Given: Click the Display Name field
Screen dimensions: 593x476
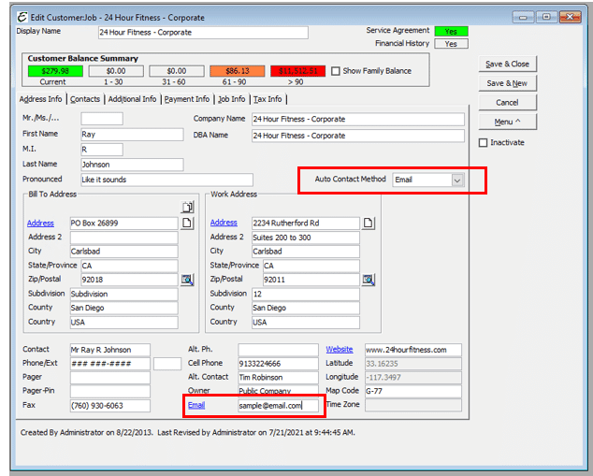Looking at the screenshot, I should coord(203,33).
